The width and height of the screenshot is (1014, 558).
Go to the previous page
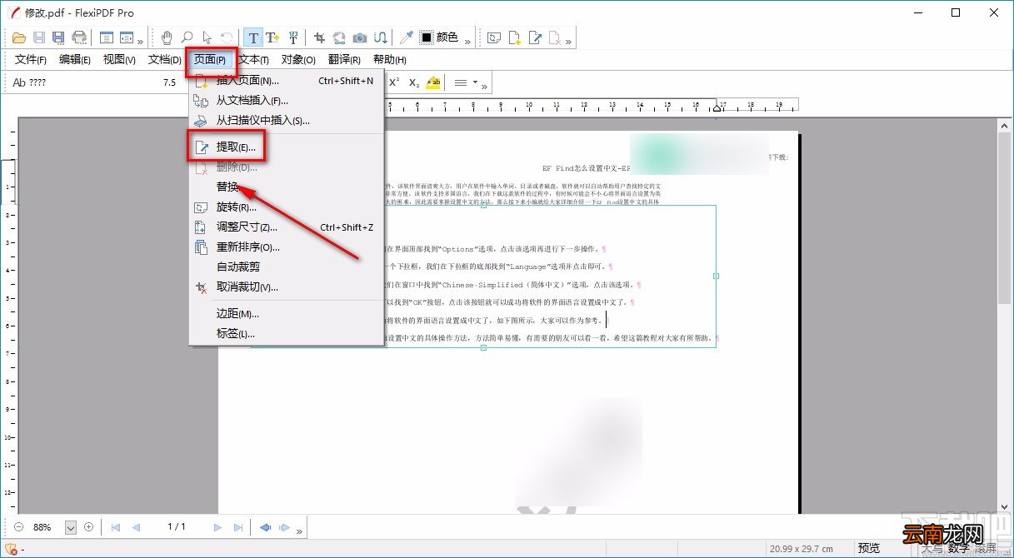(136, 527)
